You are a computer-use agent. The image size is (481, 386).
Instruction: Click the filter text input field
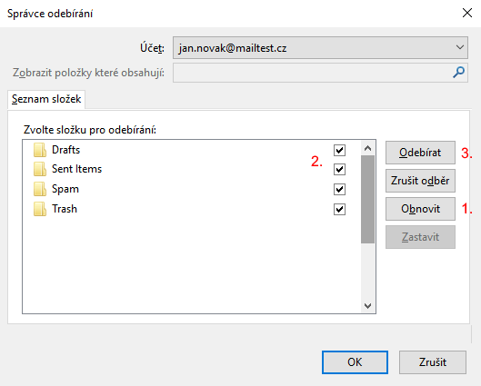[313, 73]
